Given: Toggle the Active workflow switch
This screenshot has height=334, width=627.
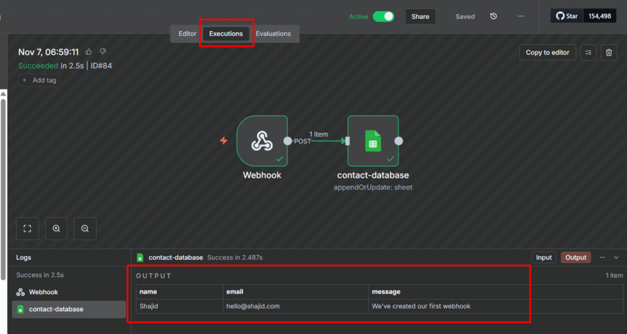Looking at the screenshot, I should click(383, 17).
